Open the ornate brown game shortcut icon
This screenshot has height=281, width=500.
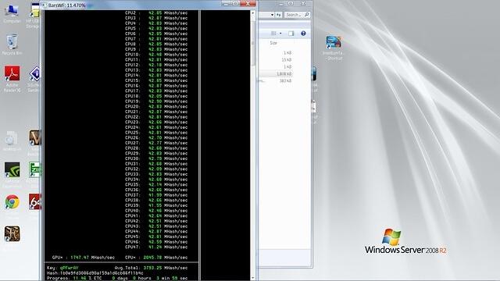pyautogui.click(x=12, y=234)
